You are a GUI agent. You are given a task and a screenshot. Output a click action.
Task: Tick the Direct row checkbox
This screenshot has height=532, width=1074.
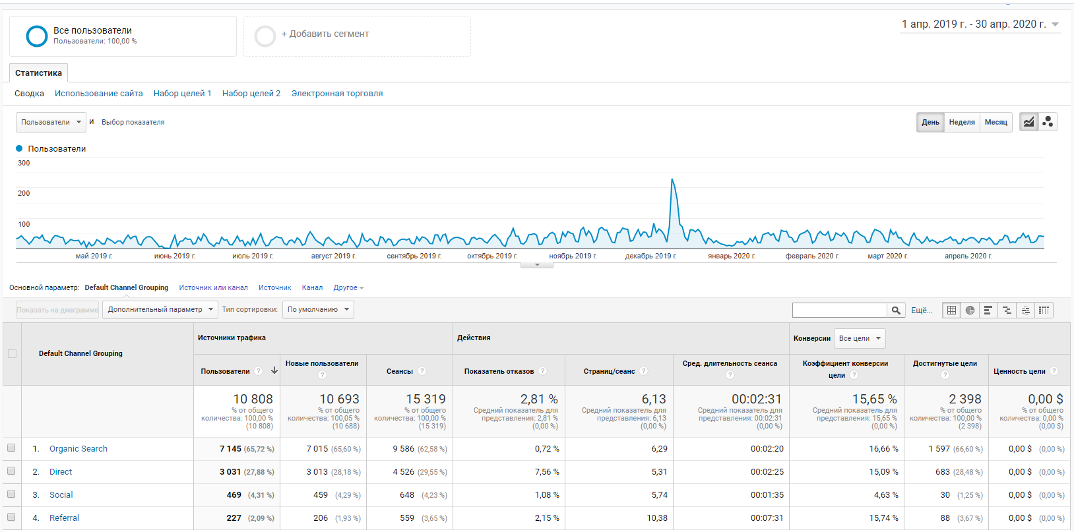(x=11, y=471)
